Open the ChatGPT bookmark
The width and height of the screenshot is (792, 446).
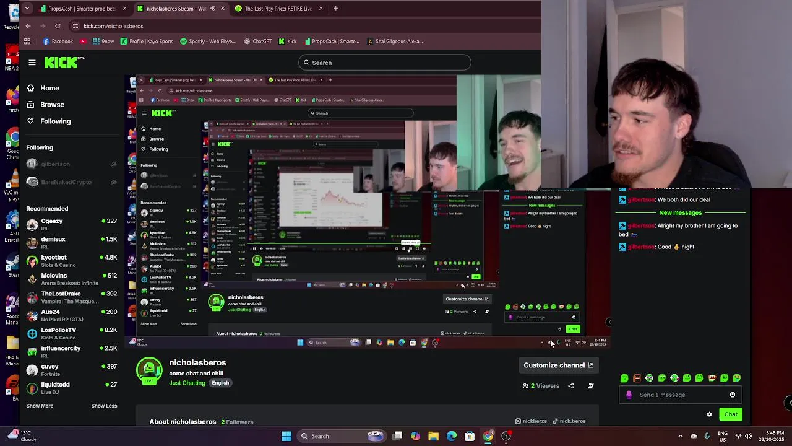257,42
